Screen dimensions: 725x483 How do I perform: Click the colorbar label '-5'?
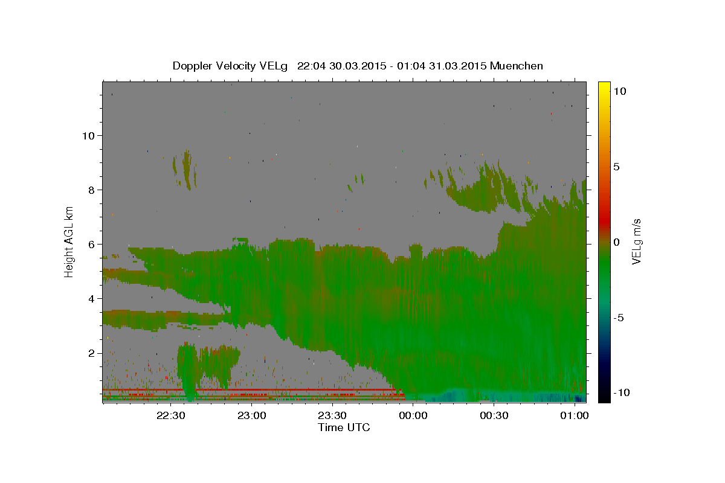tap(619, 318)
